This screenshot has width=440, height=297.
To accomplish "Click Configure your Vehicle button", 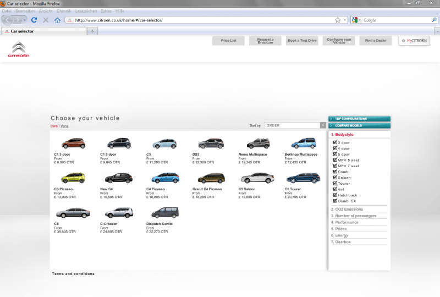I will click(339, 41).
